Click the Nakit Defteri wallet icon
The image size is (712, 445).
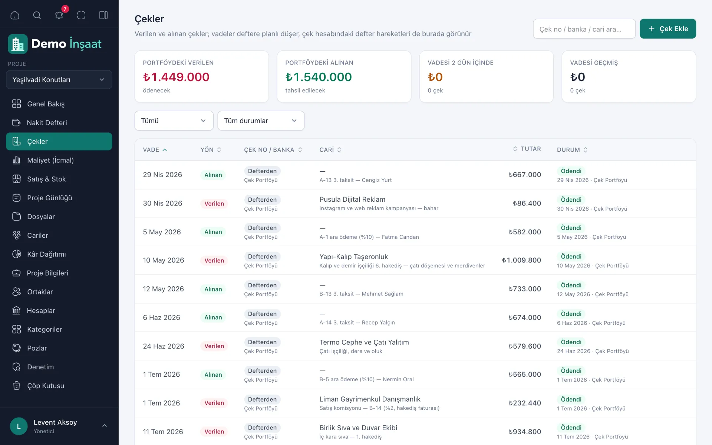tap(16, 122)
